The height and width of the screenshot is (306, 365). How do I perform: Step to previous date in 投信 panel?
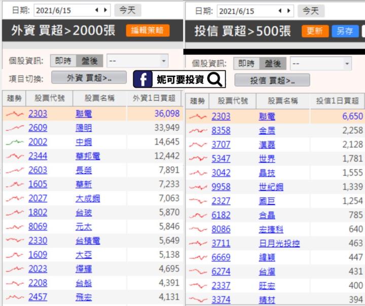click(x=280, y=11)
